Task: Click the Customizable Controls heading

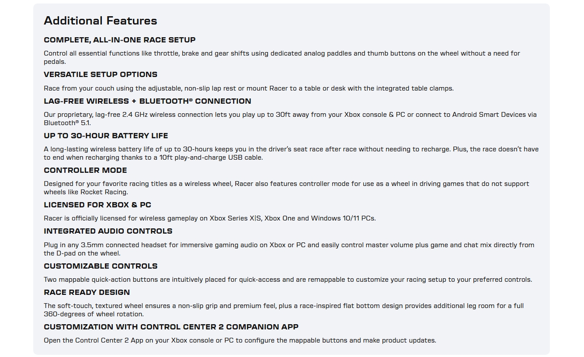Action: tap(101, 266)
